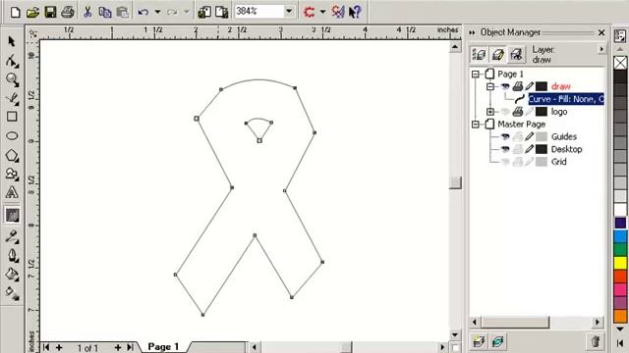The width and height of the screenshot is (629, 353).
Task: Collapse the Object Manager docker with the double arrows
Action: pyautogui.click(x=472, y=32)
